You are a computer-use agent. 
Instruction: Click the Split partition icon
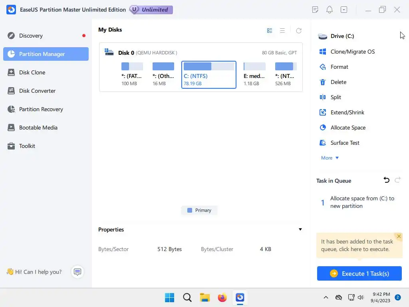[x=323, y=97]
